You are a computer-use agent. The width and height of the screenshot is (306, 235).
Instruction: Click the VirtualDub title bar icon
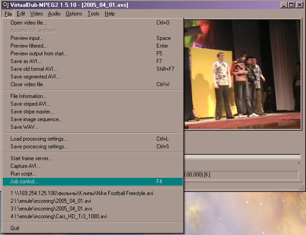[x=6, y=5]
